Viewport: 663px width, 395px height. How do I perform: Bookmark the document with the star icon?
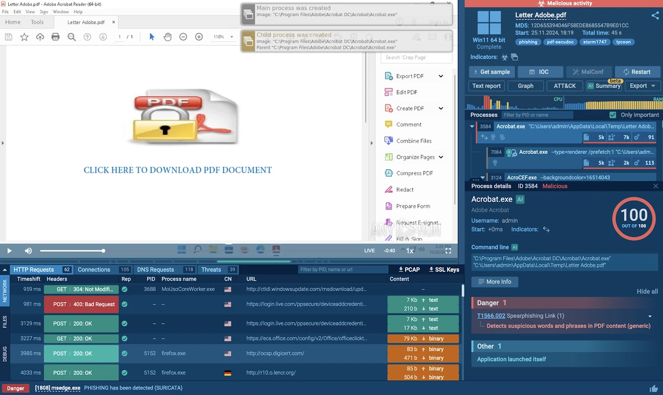(24, 37)
